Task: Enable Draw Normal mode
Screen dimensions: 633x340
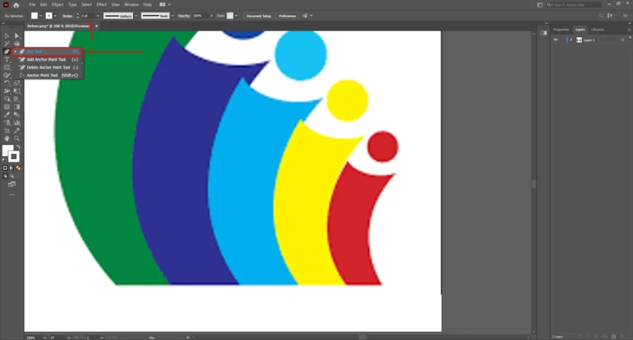Action: coord(5,176)
